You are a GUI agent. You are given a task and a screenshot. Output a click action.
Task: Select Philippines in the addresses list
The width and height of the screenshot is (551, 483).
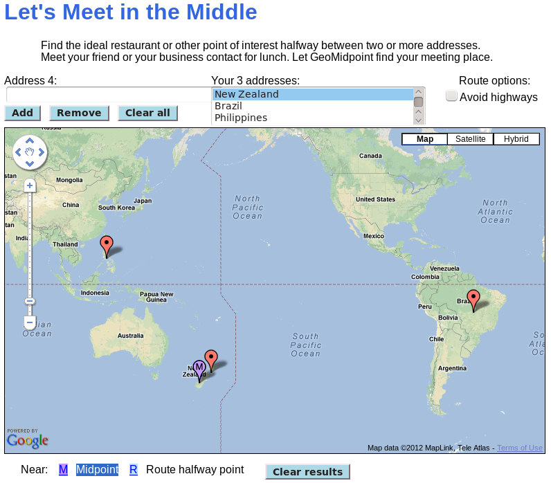(x=241, y=118)
